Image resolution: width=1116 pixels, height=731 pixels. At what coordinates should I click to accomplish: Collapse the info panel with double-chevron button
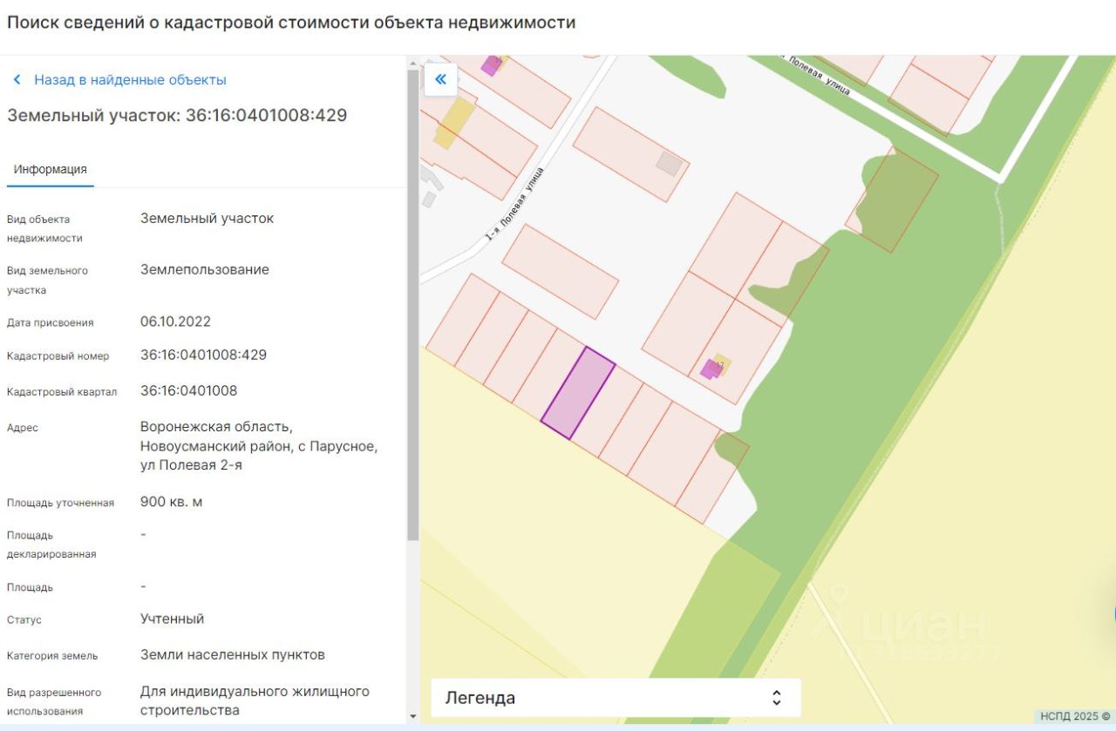point(440,79)
